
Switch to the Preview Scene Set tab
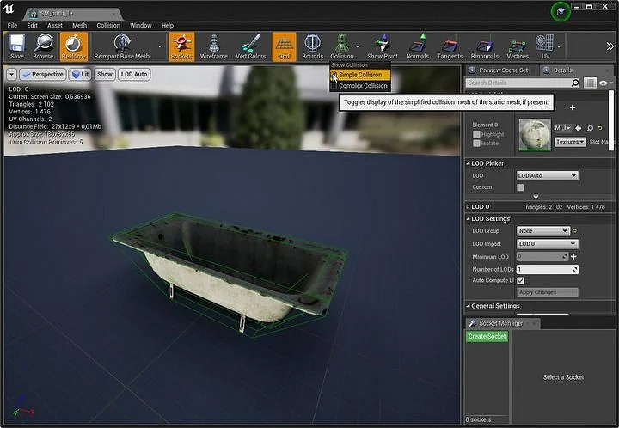tap(503, 70)
